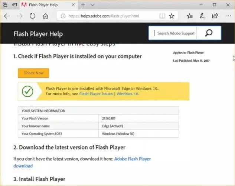Add page to favorites with star icon
The height and width of the screenshot is (186, 235).
(x=172, y=16)
